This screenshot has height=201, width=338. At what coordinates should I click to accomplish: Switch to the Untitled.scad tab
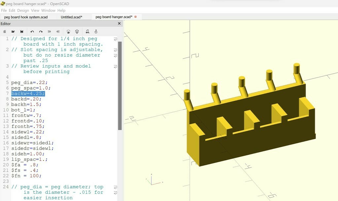[71, 17]
